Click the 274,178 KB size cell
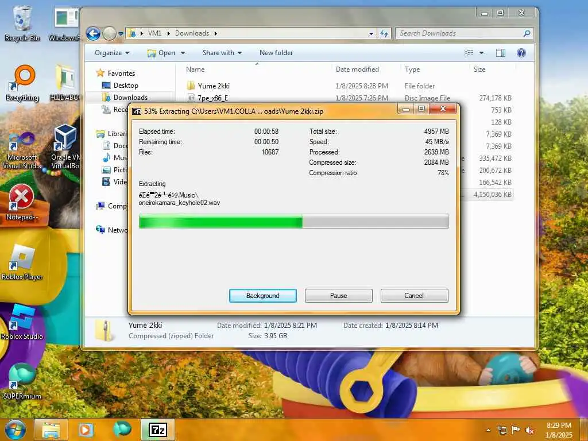588x441 pixels. point(495,98)
